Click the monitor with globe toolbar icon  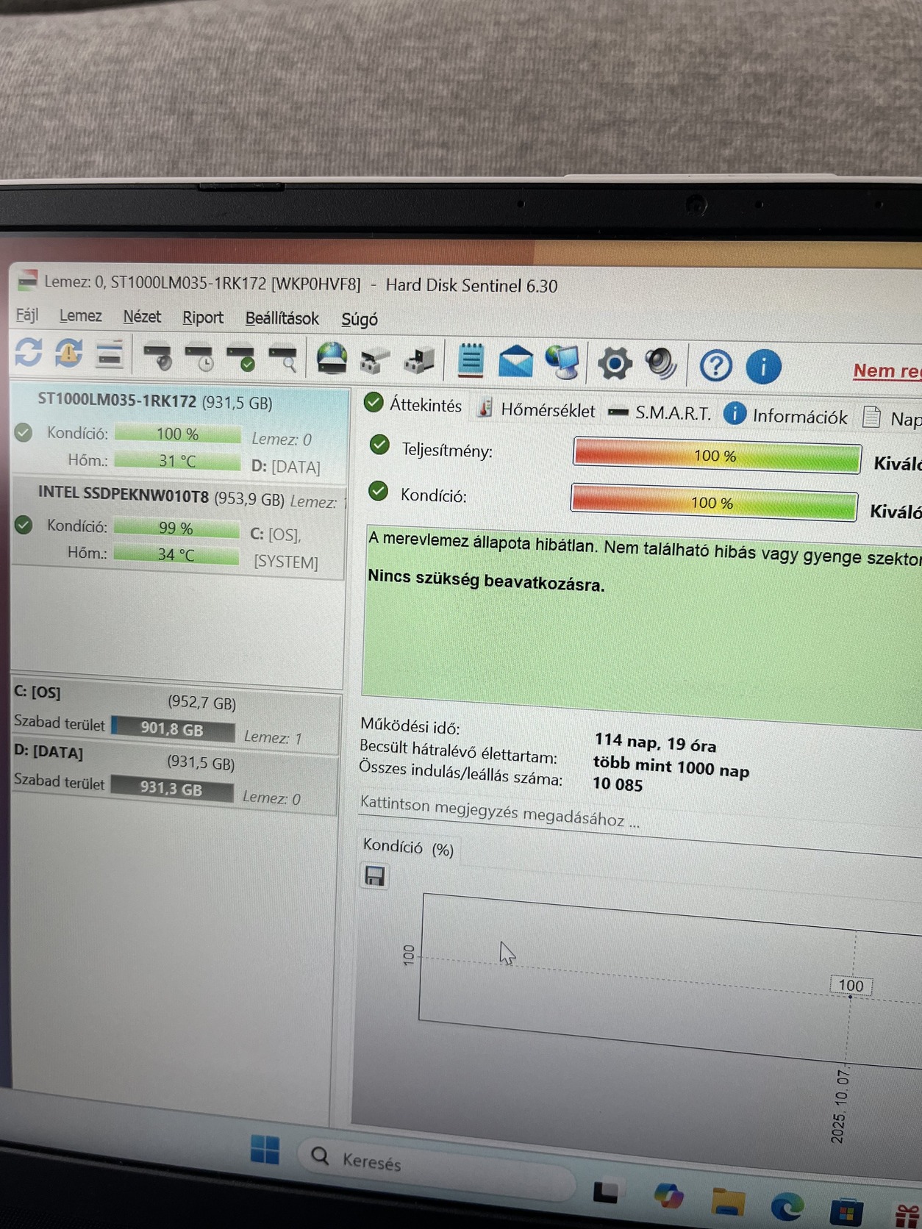pyautogui.click(x=563, y=362)
